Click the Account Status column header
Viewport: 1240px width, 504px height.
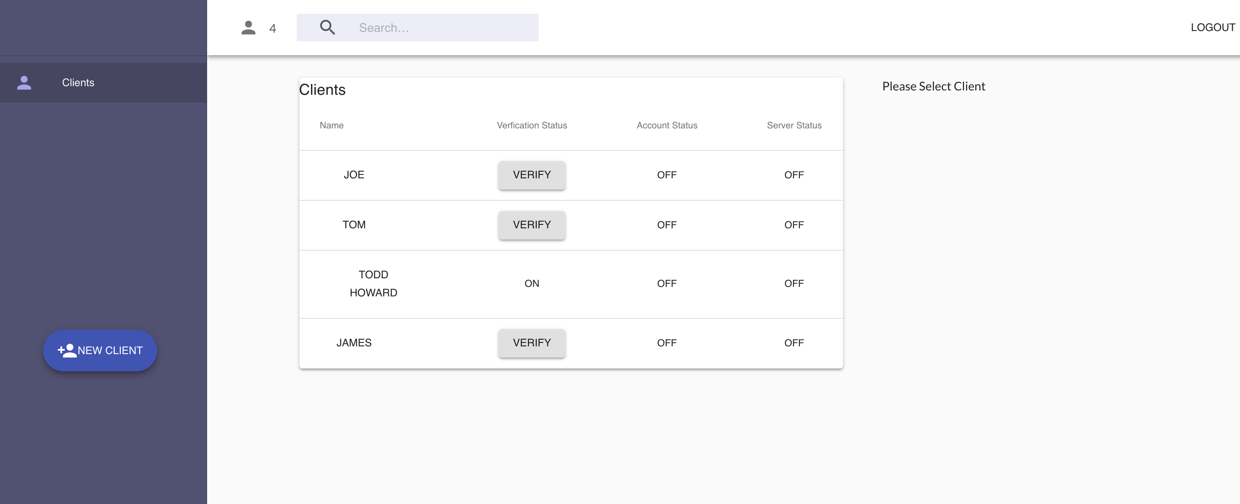point(667,125)
